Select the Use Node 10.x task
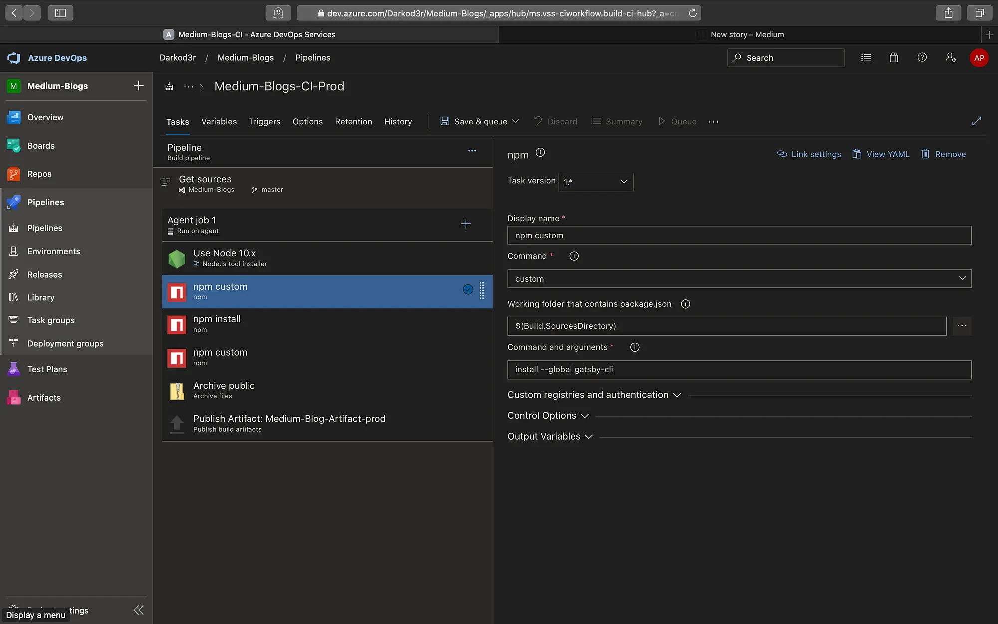Viewport: 998px width, 624px height. 327,258
